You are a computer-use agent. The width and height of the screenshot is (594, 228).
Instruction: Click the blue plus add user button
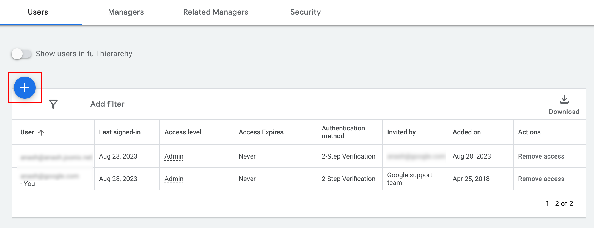(25, 88)
